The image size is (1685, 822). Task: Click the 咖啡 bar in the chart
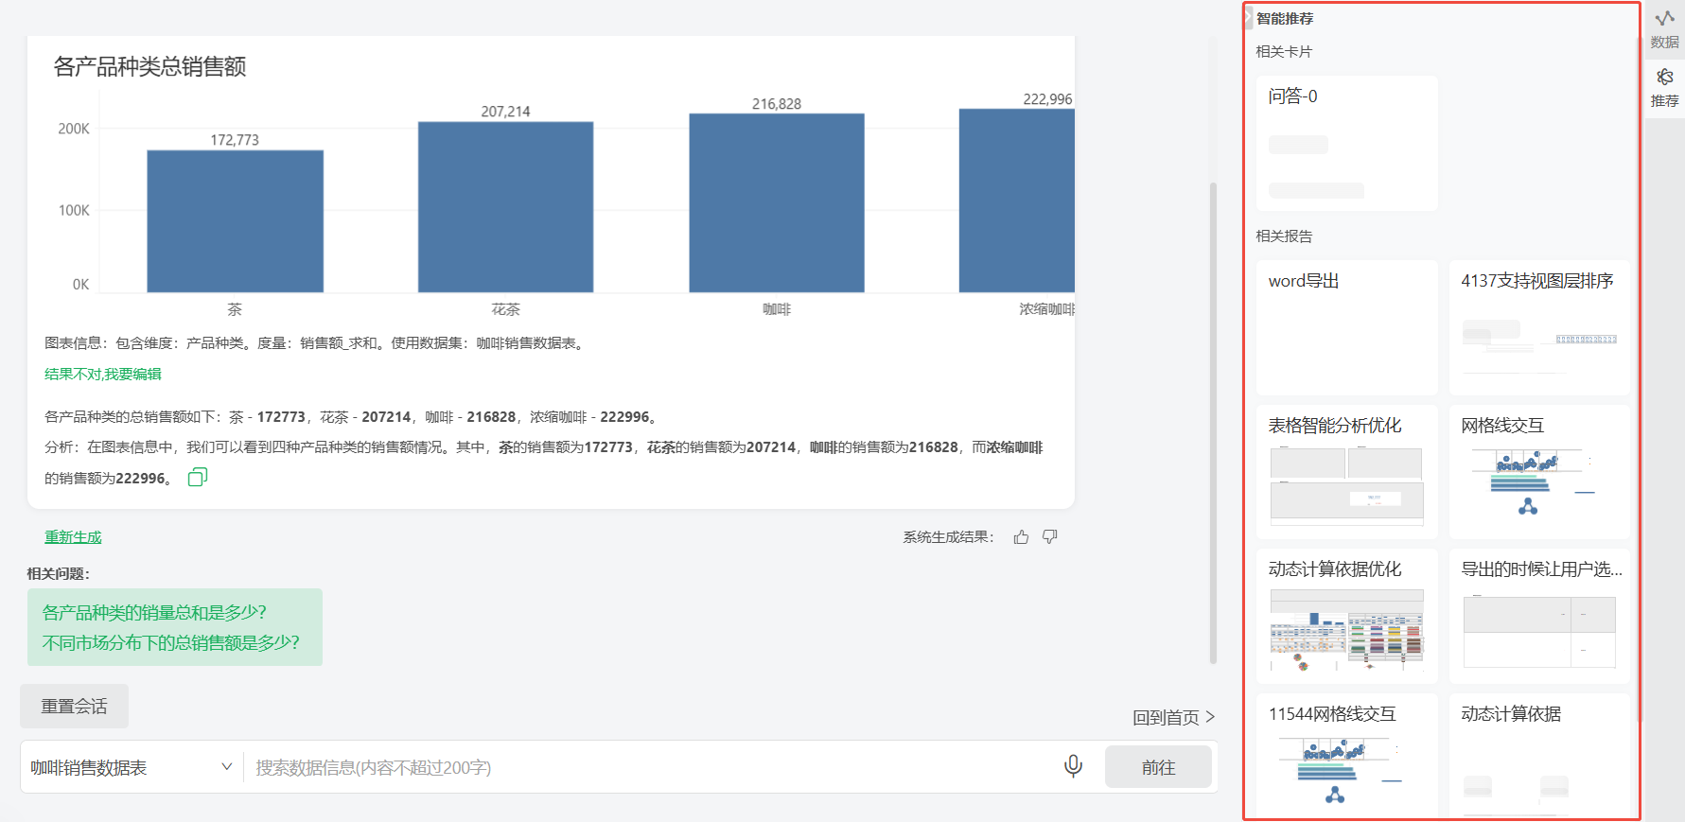click(x=776, y=202)
